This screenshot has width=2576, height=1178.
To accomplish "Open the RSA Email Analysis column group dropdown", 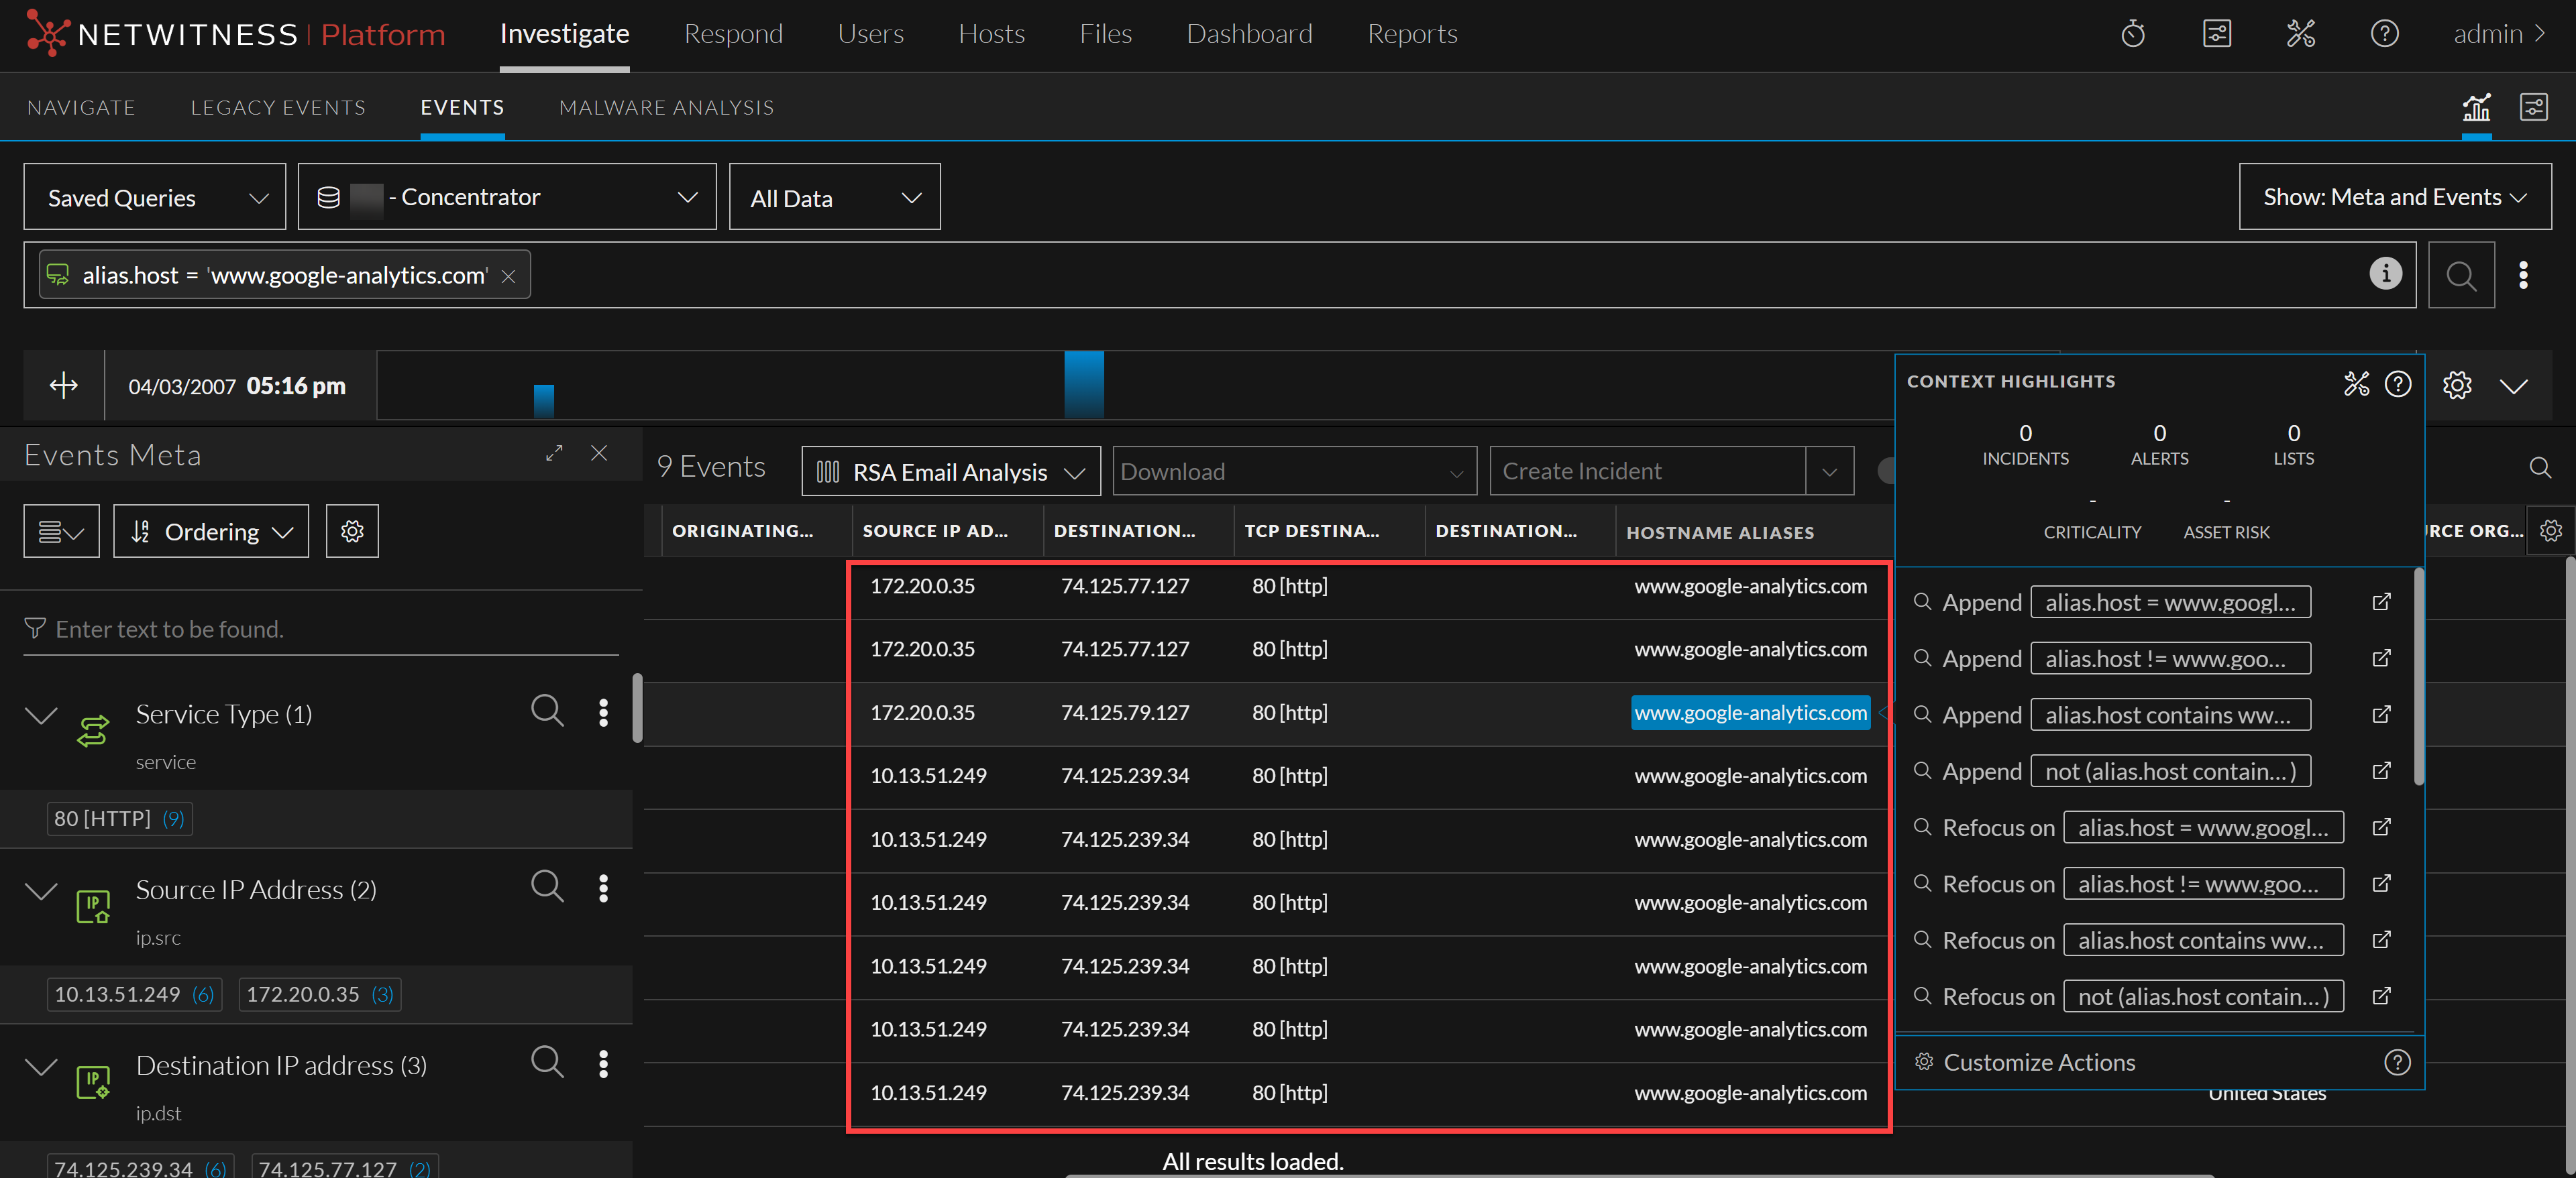I will tap(950, 471).
